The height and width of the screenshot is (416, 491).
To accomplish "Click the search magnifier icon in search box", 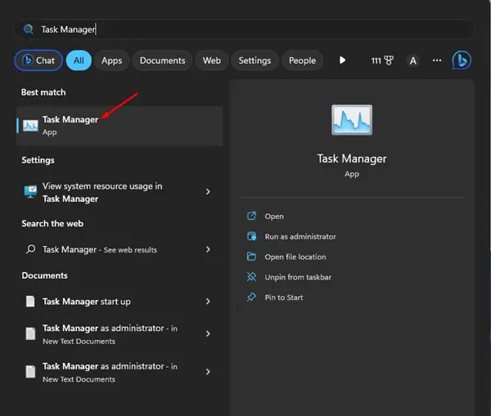I will coord(29,29).
